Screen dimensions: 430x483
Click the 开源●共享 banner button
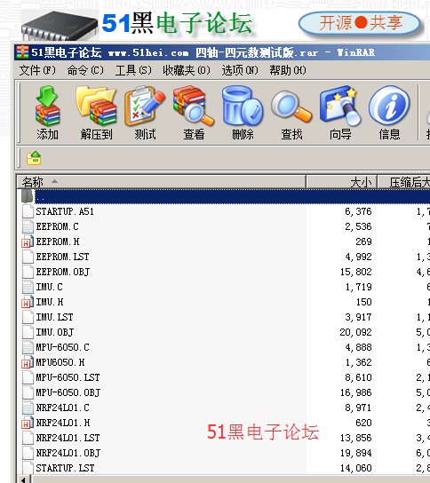[360, 23]
